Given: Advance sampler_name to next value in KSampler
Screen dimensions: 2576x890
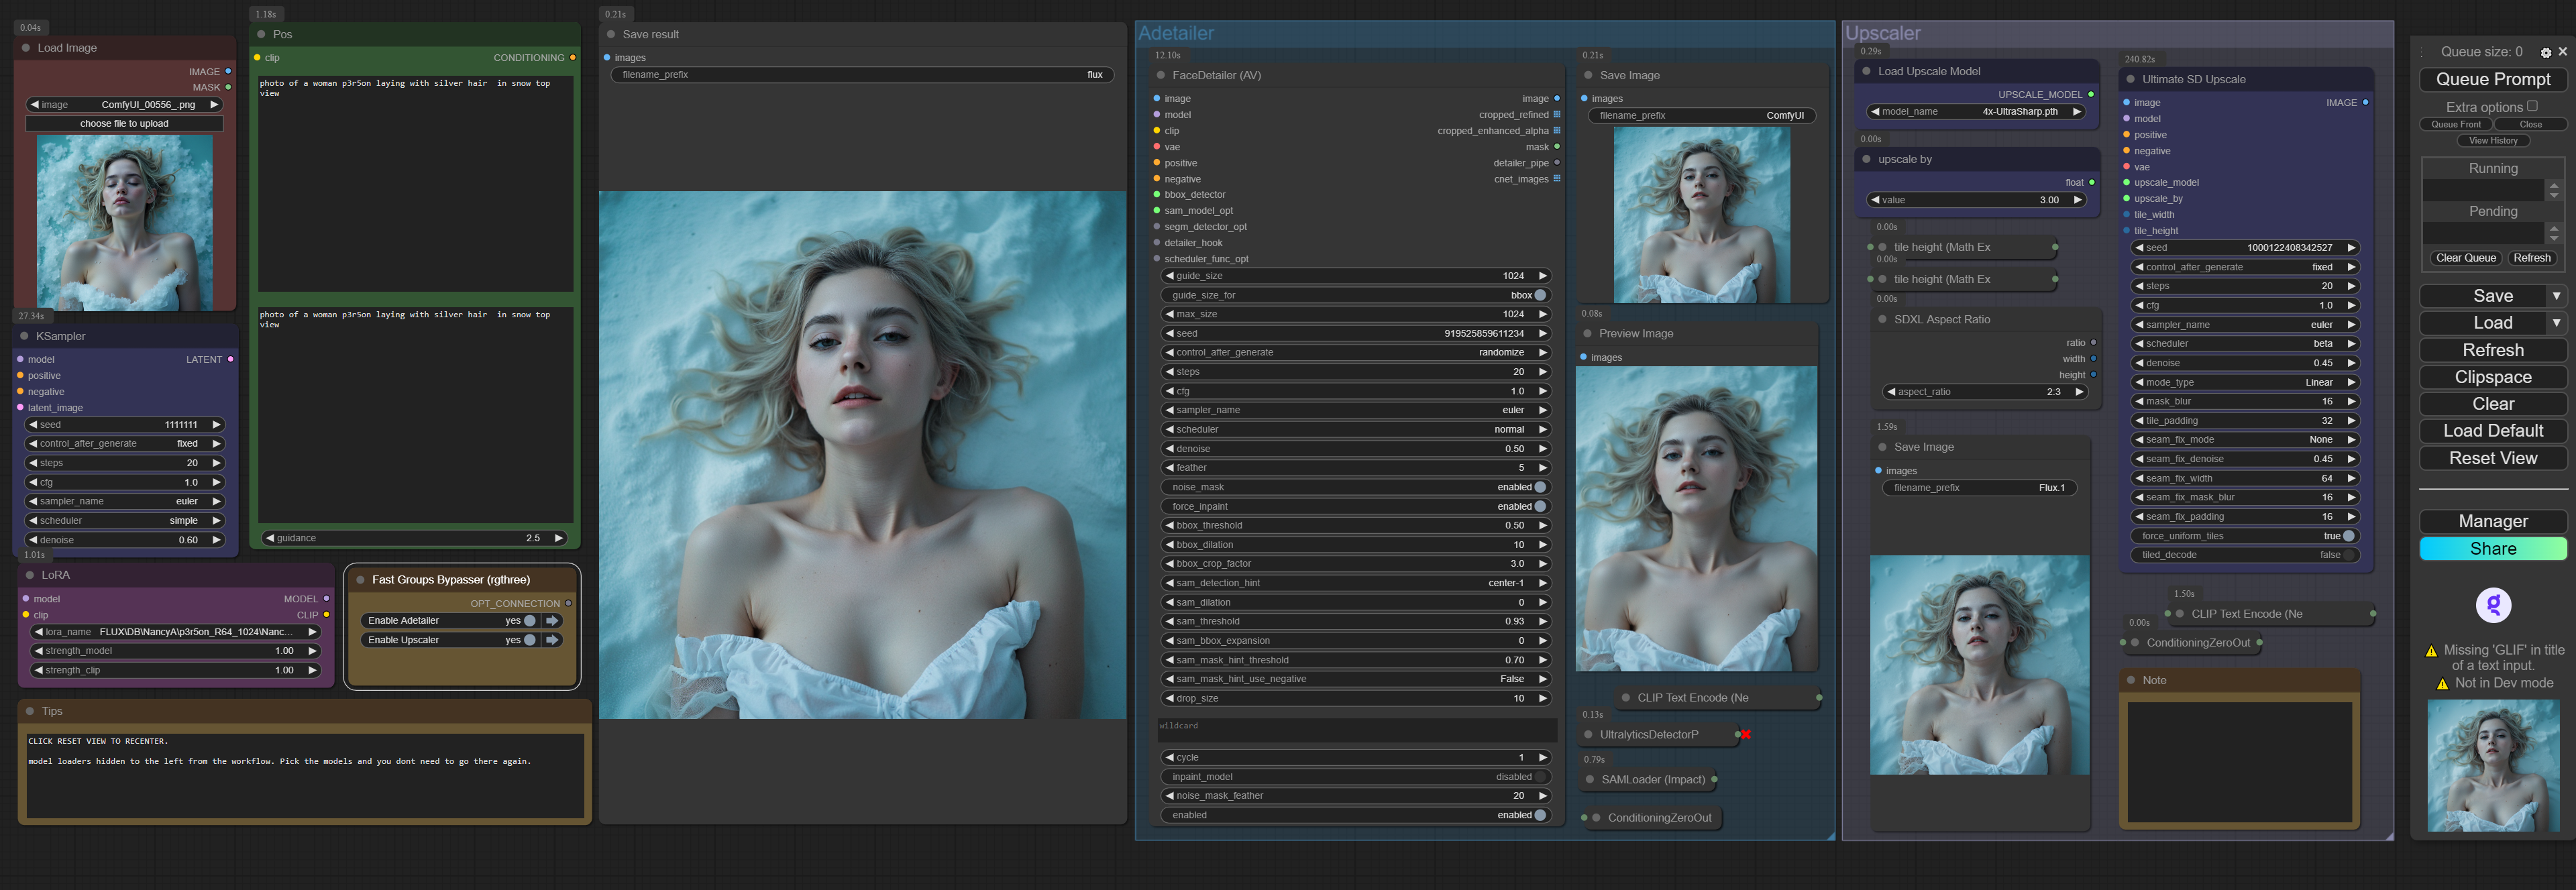Looking at the screenshot, I should [x=216, y=501].
